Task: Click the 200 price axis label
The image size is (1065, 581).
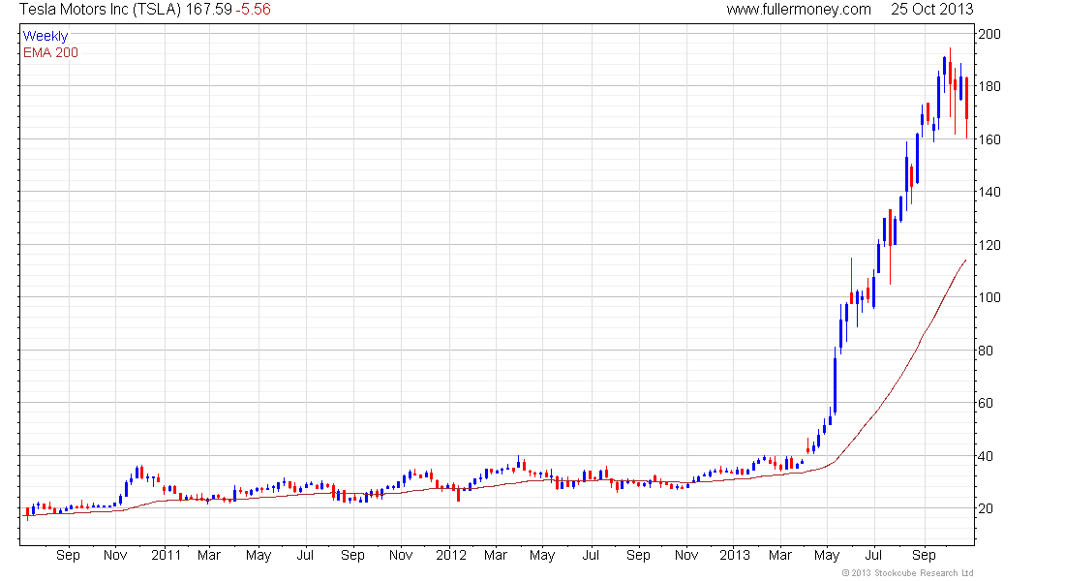Action: click(989, 34)
